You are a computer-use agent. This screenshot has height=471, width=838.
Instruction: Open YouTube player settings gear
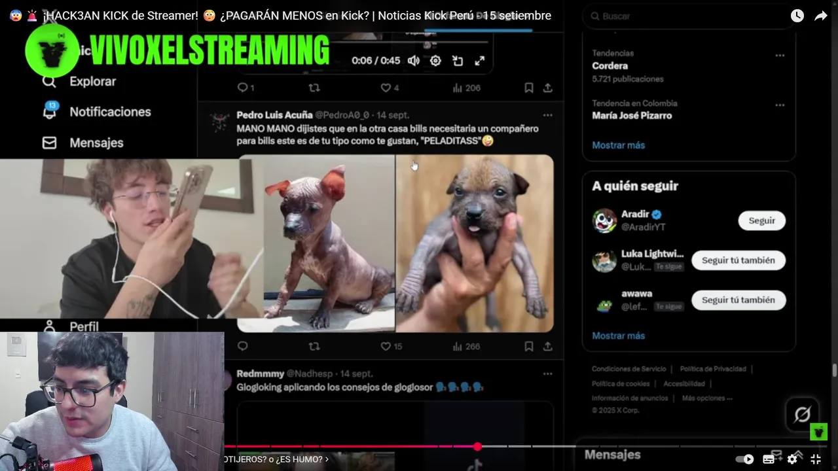(x=792, y=459)
